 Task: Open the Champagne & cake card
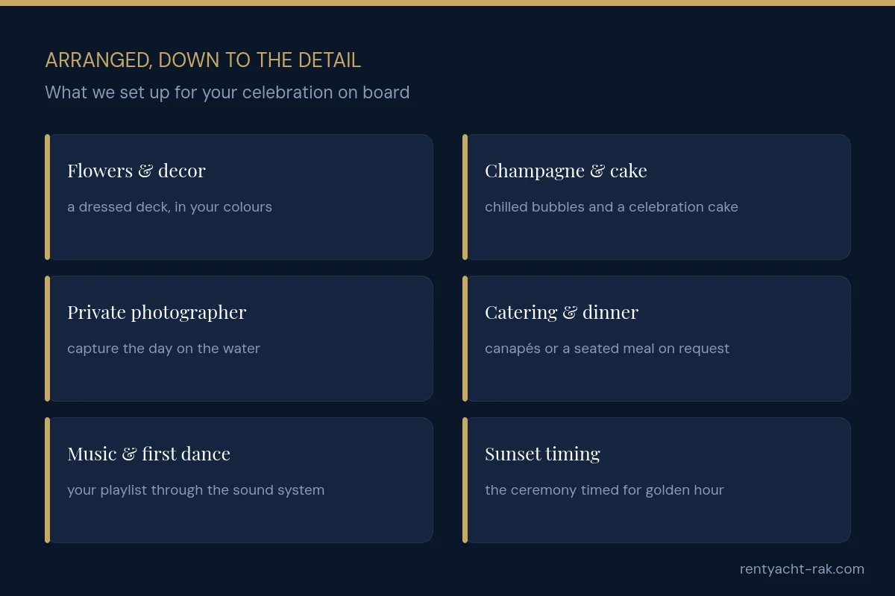click(x=656, y=197)
